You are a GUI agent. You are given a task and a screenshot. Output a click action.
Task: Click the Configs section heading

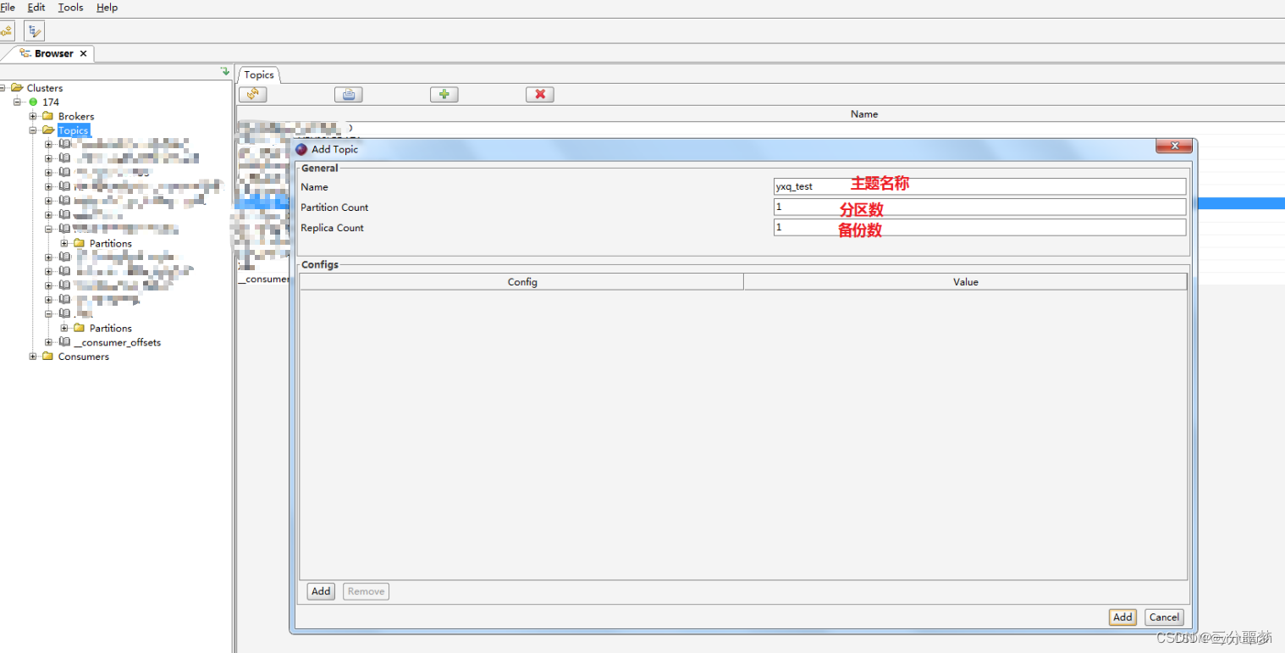coord(320,265)
